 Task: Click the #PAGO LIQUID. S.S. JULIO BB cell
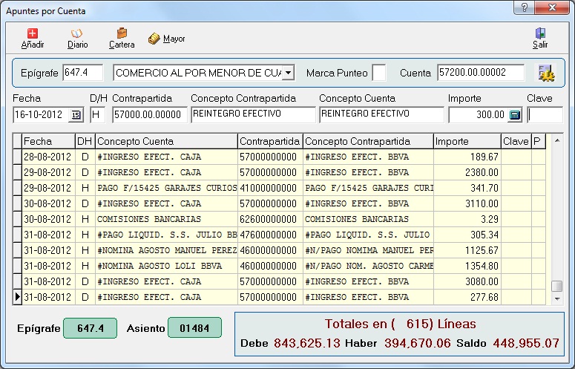[166, 235]
